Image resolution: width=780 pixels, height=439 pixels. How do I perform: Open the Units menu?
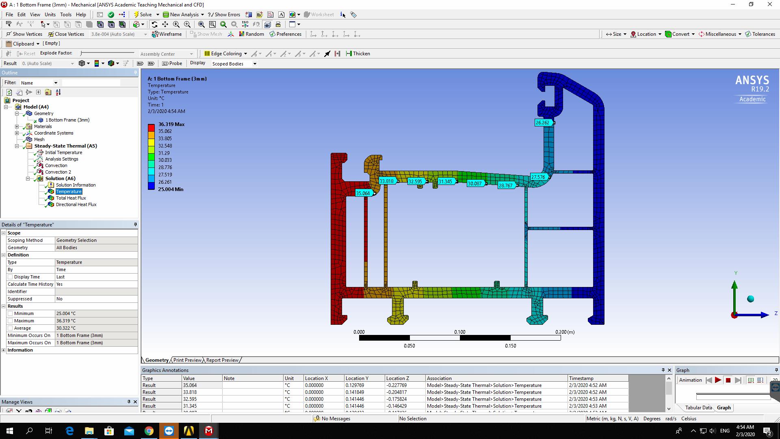tap(50, 15)
